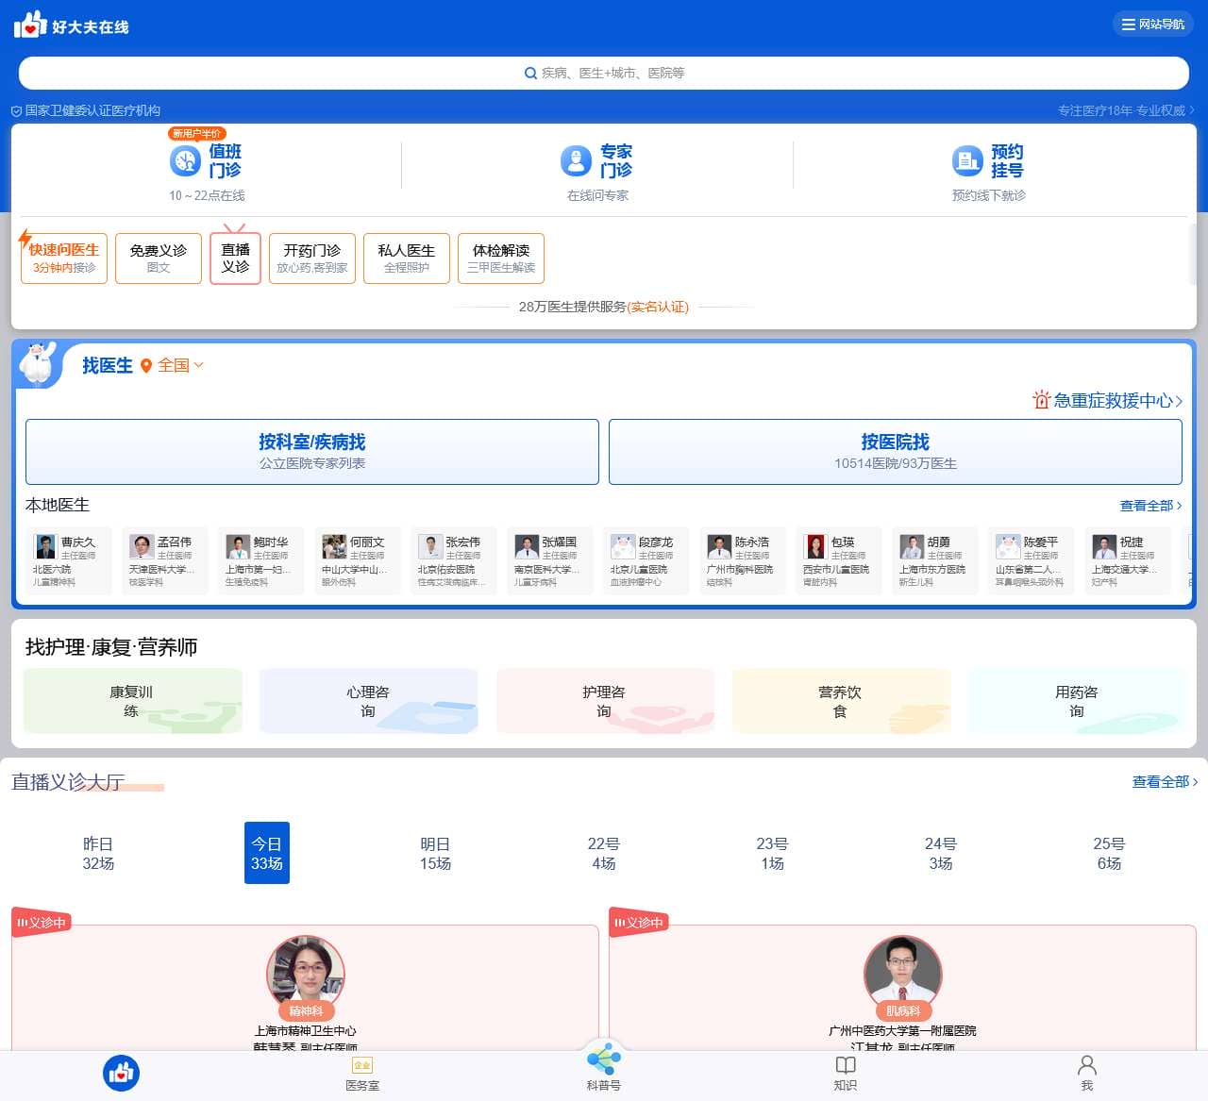This screenshot has height=1101, width=1208.
Task: Open 预约挂号 registration icon
Action: pos(967,161)
